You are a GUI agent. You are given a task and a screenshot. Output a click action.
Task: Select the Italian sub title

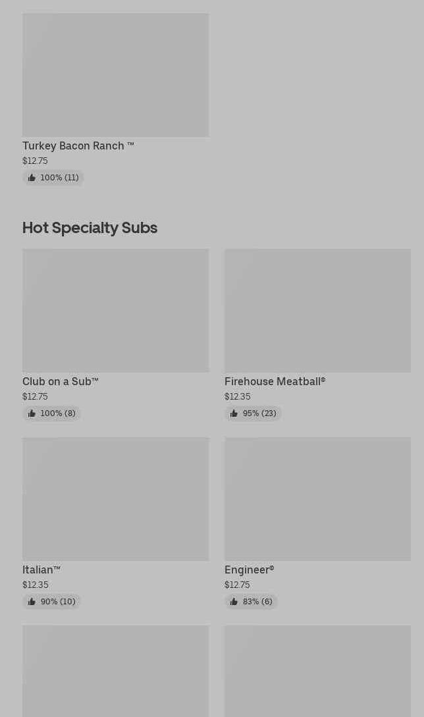click(41, 570)
